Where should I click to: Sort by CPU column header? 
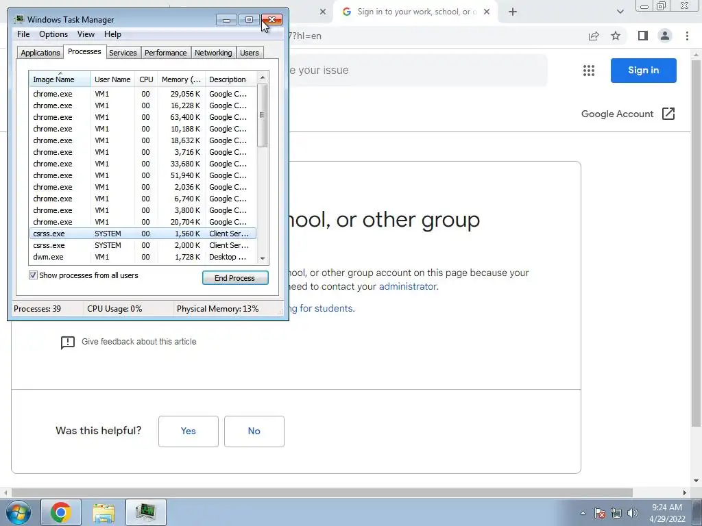146,79
